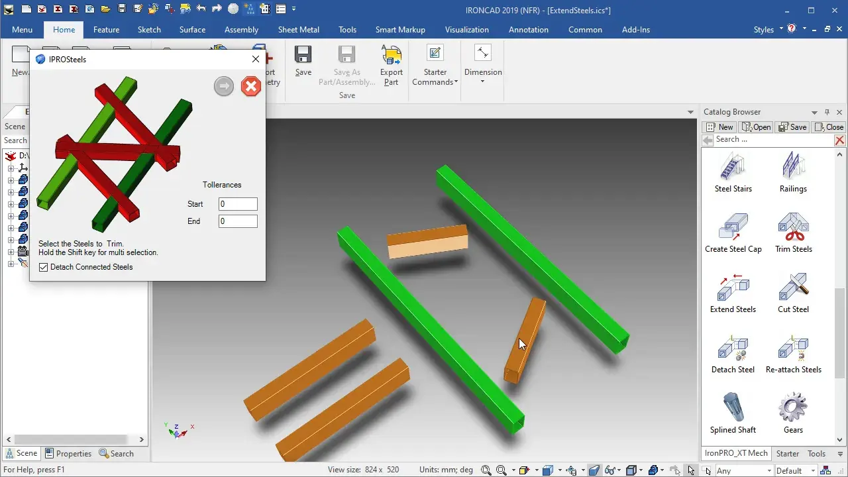Image resolution: width=848 pixels, height=477 pixels.
Task: Switch to the Starter catalog tab
Action: [788, 454]
